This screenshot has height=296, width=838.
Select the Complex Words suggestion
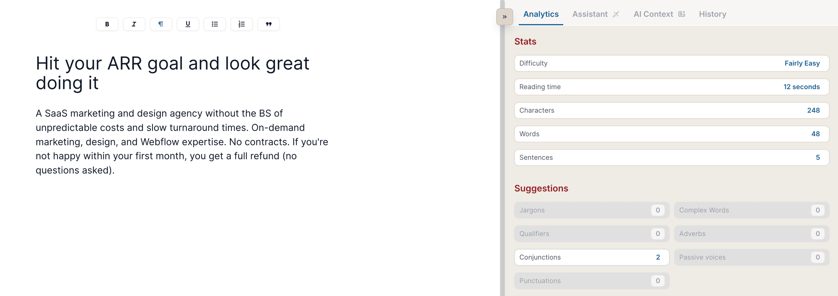click(x=752, y=210)
